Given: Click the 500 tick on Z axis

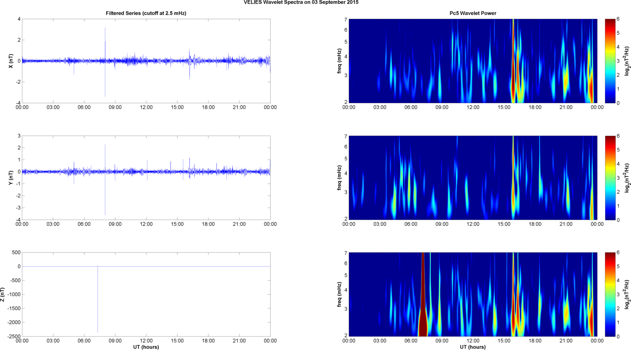Looking at the screenshot, I should [16, 253].
